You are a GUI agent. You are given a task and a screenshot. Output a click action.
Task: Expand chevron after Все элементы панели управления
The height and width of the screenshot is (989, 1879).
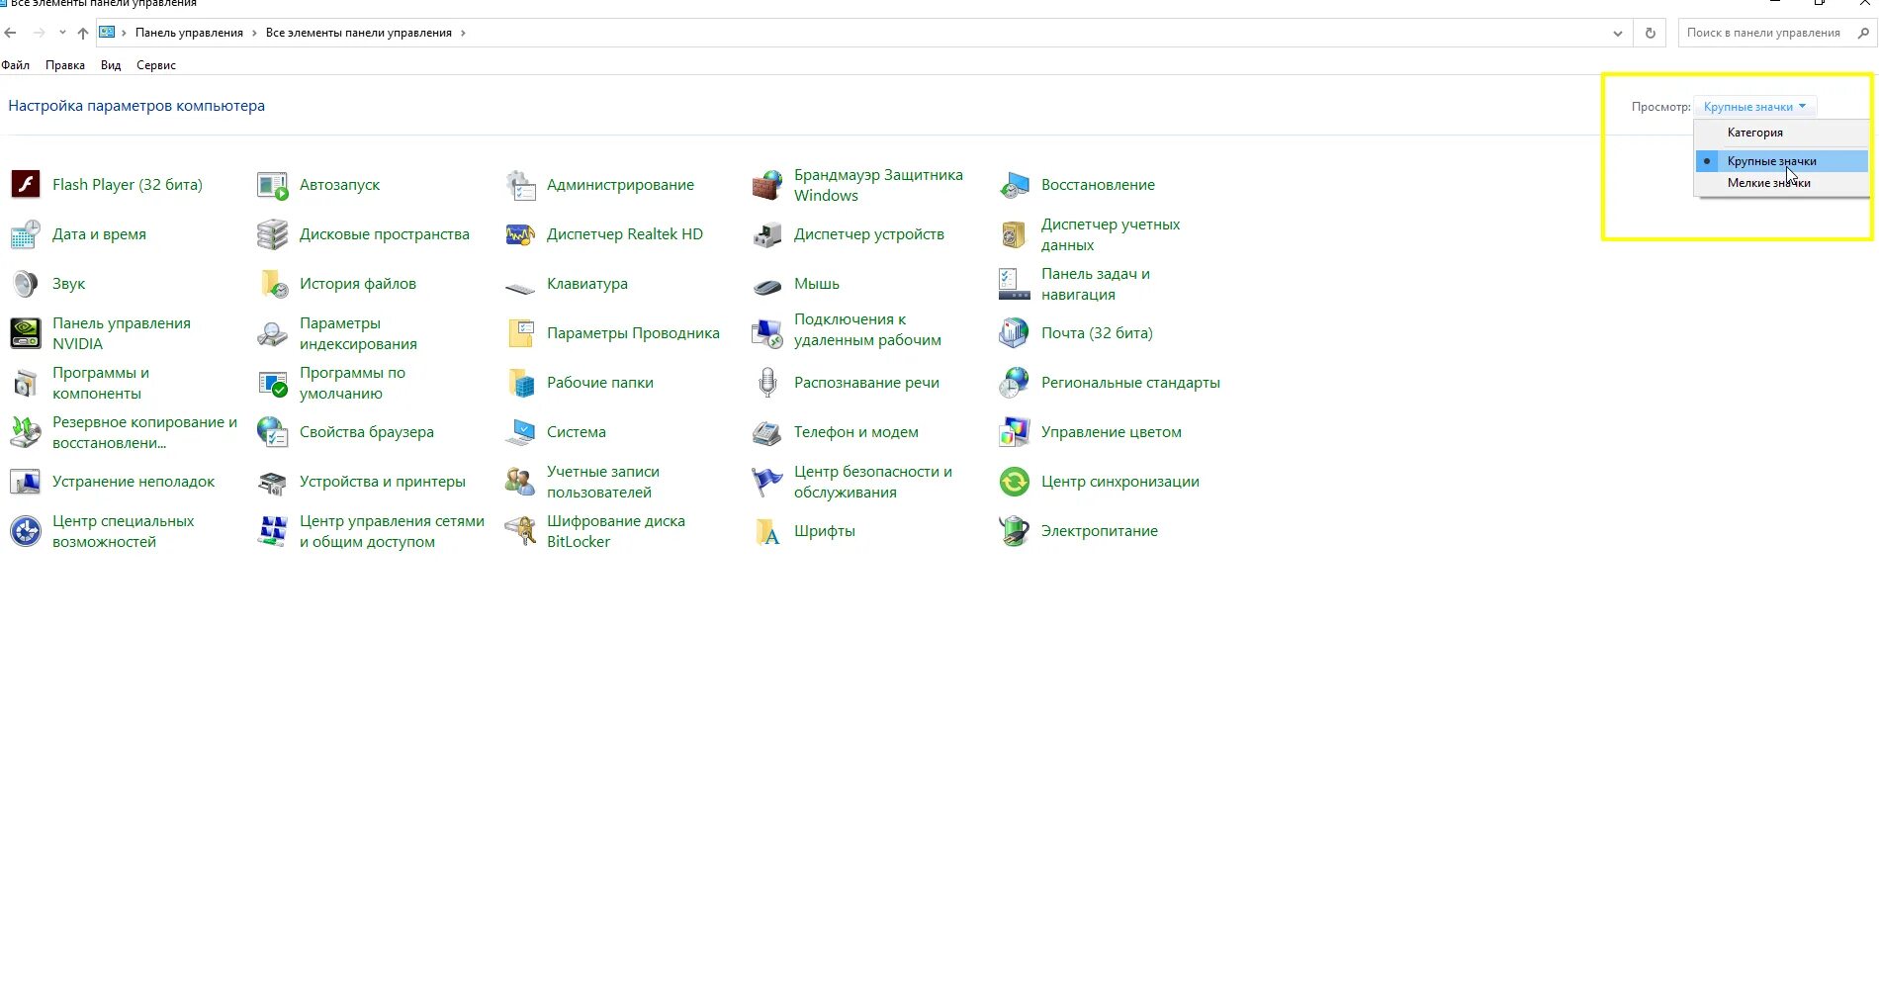pos(463,33)
